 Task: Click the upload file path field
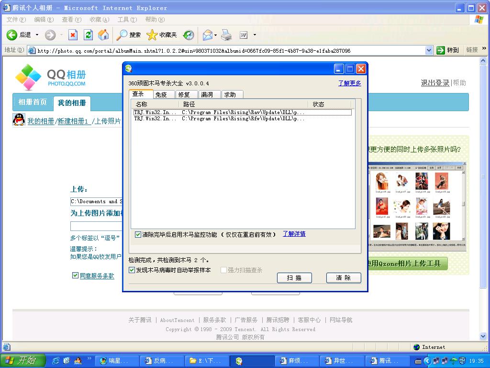[96, 202]
